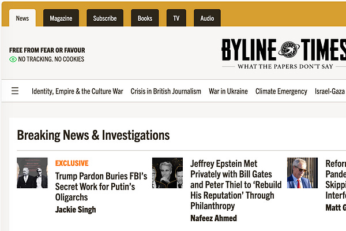Open author Jackie Singh's page

[76, 209]
